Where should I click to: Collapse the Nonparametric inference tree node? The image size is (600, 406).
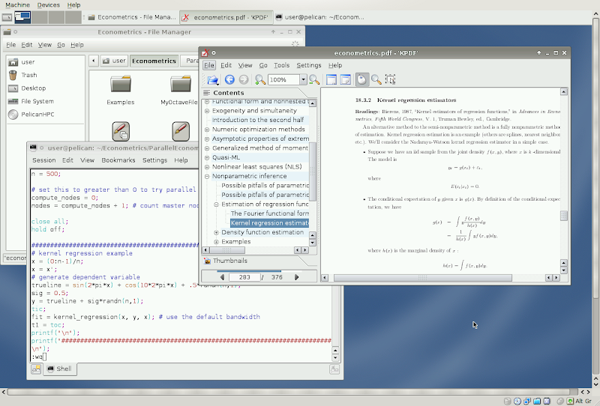pyautogui.click(x=207, y=176)
